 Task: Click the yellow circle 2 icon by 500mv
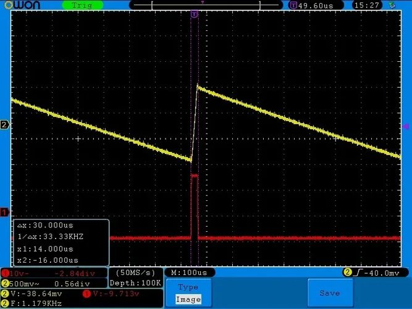(x=5, y=284)
